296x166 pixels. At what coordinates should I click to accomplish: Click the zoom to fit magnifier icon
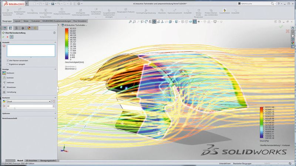pos(130,22)
